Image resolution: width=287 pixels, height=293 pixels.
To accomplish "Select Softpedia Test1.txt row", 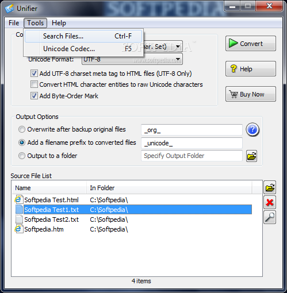I will 133,210.
